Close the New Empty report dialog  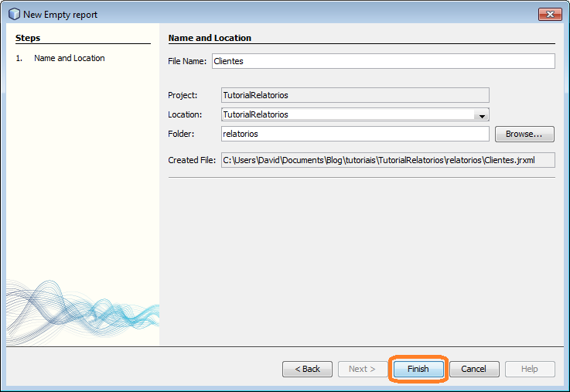550,14
